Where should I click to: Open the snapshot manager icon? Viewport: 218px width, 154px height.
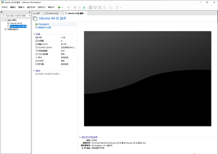(84, 8)
